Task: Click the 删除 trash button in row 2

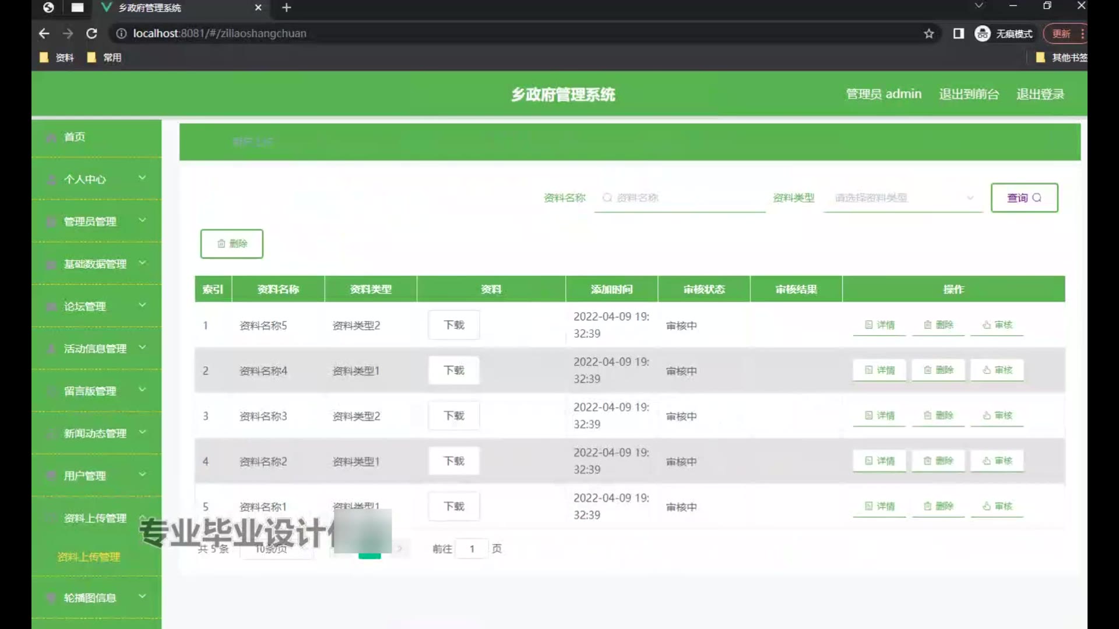Action: (938, 370)
